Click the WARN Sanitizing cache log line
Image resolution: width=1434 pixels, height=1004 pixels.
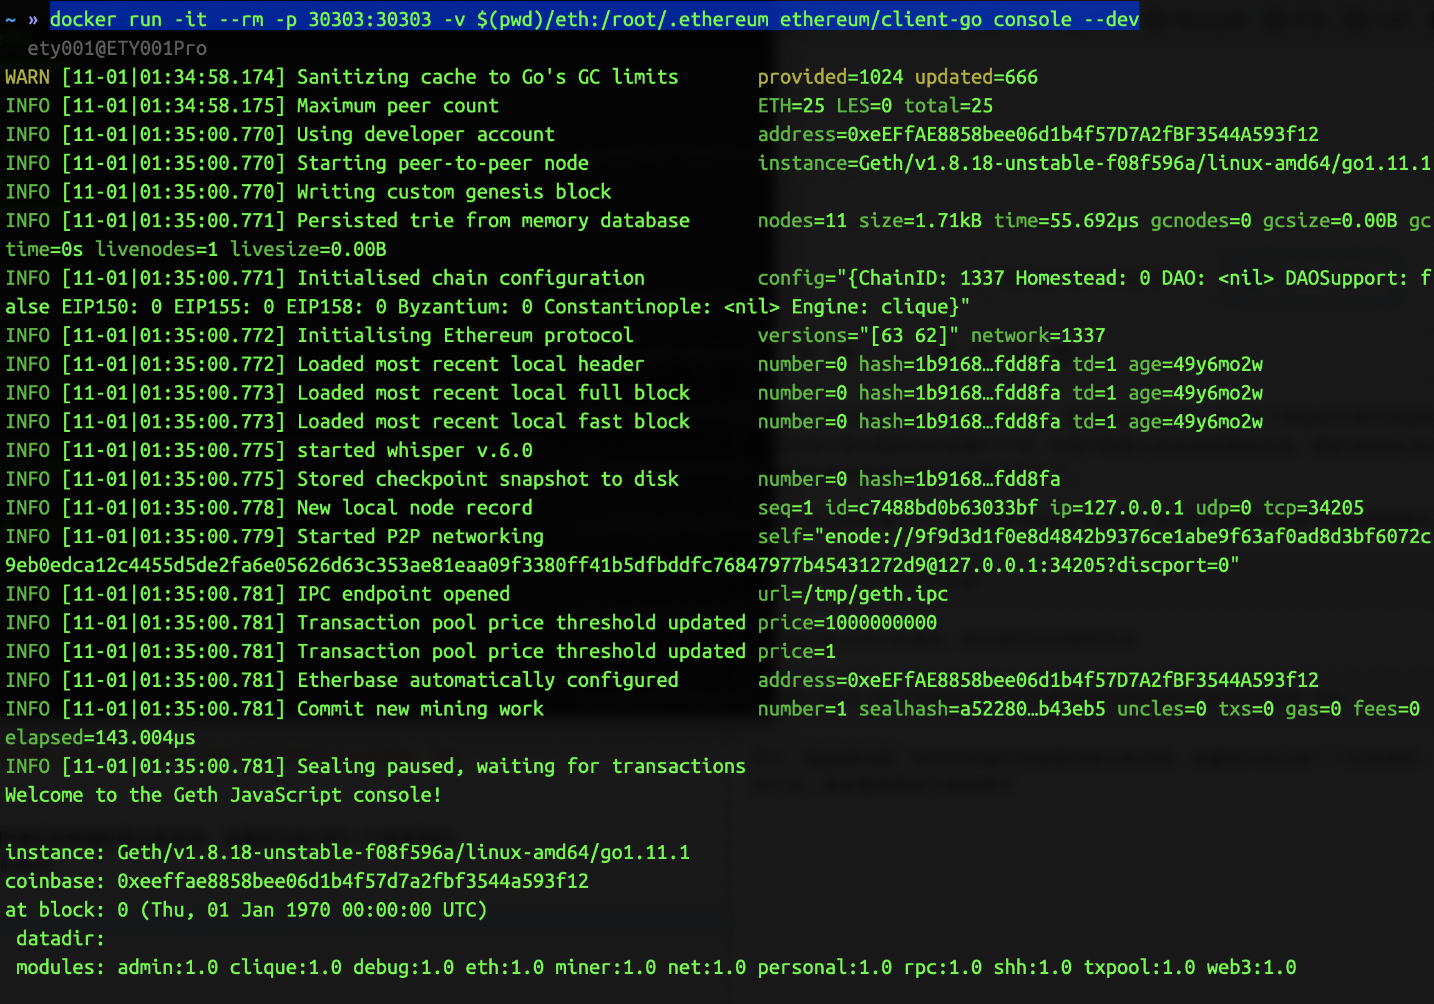click(x=522, y=77)
